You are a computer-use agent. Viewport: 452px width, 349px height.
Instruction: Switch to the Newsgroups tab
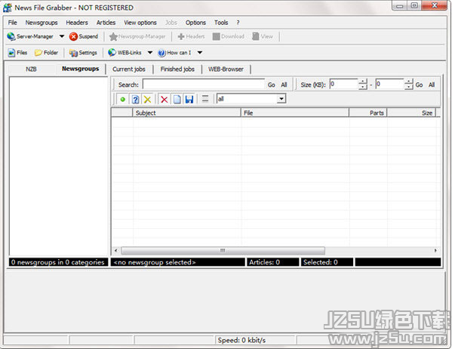pyautogui.click(x=81, y=69)
